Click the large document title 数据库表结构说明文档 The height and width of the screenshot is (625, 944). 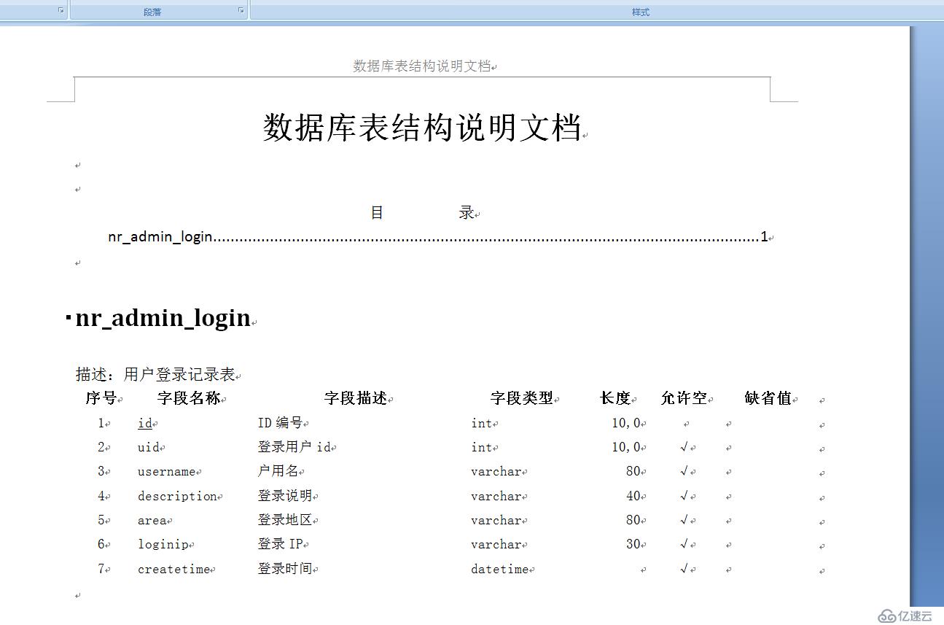coord(422,127)
